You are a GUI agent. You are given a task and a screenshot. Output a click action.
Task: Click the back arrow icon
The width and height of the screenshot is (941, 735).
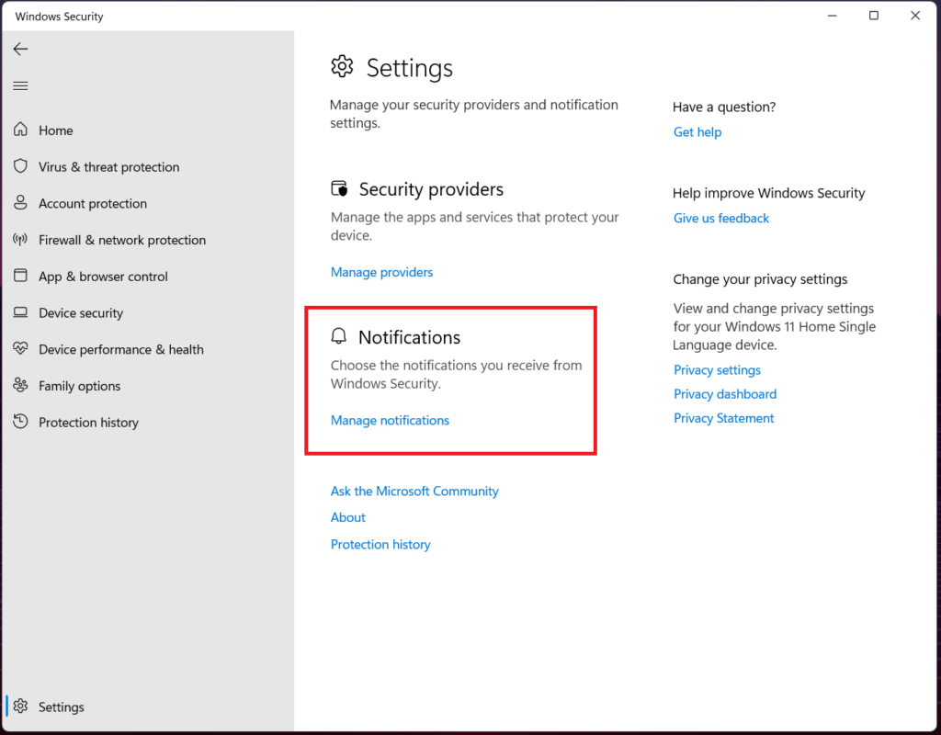click(x=20, y=50)
